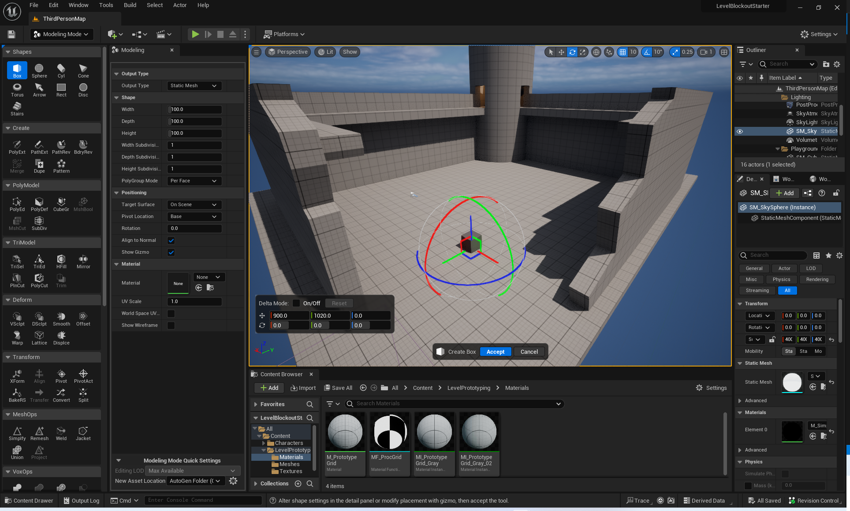Open the Lattice deform tool
The width and height of the screenshot is (850, 511).
tap(39, 337)
